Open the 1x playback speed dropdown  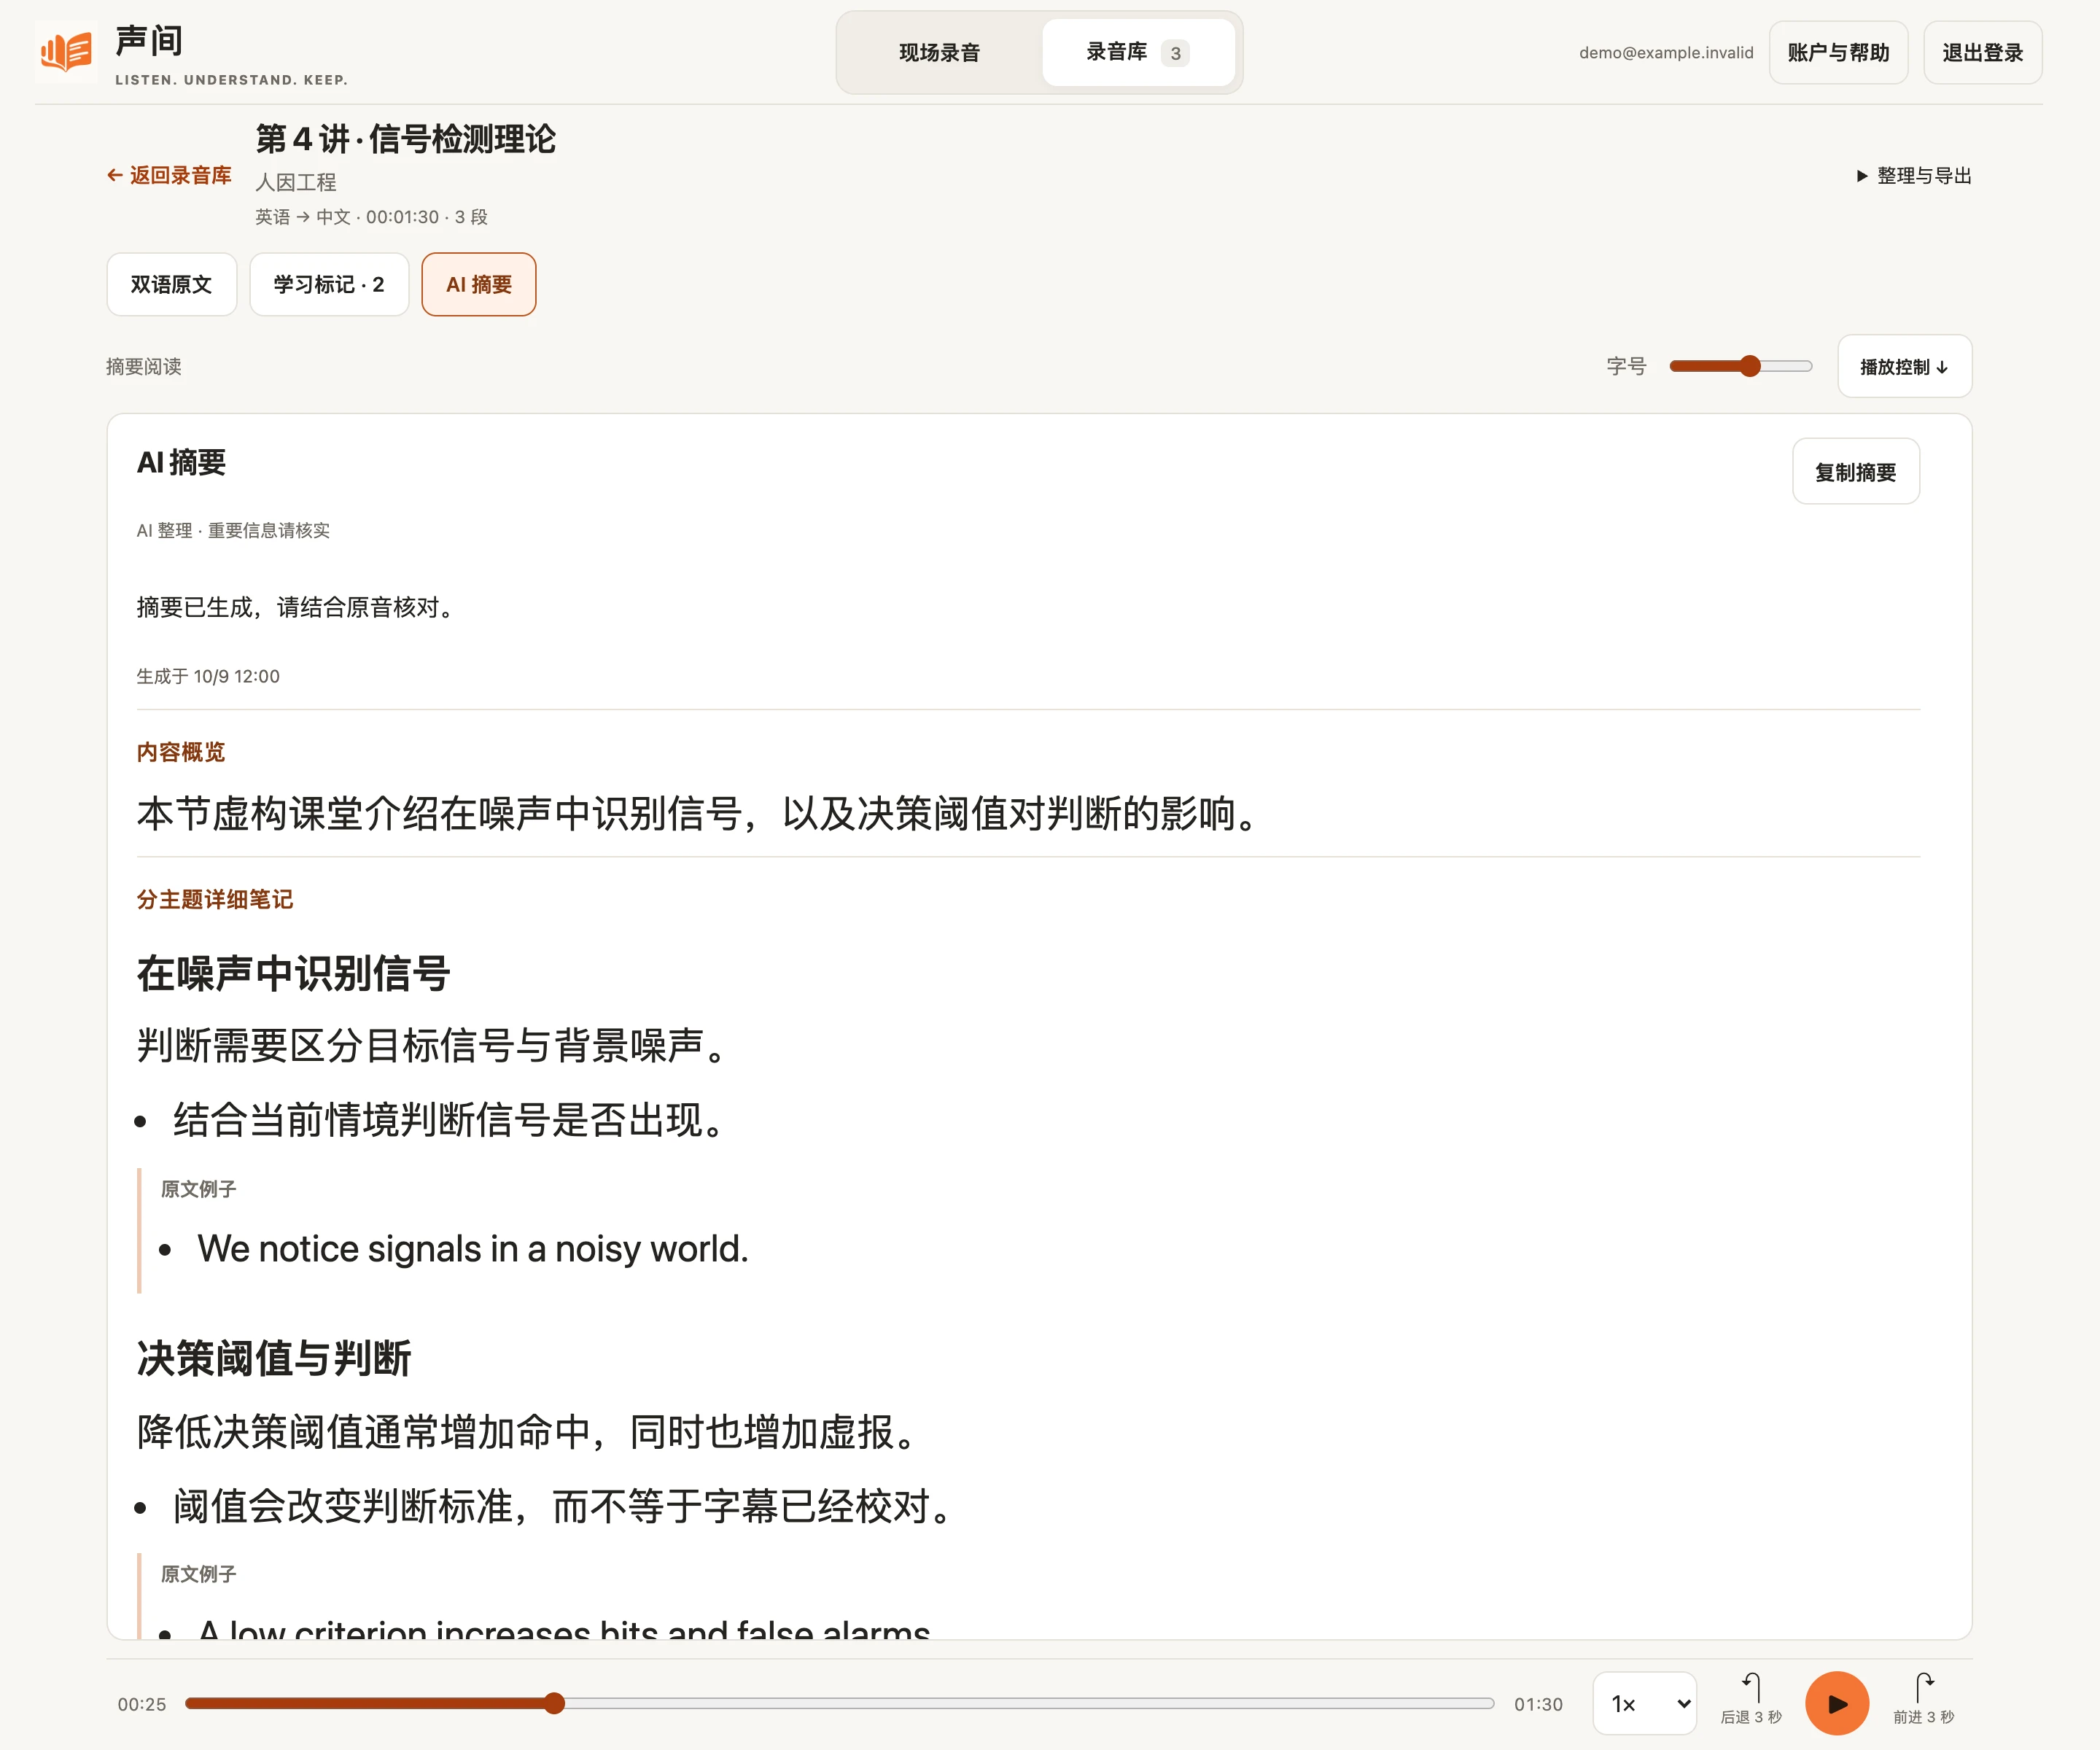pos(1645,1703)
